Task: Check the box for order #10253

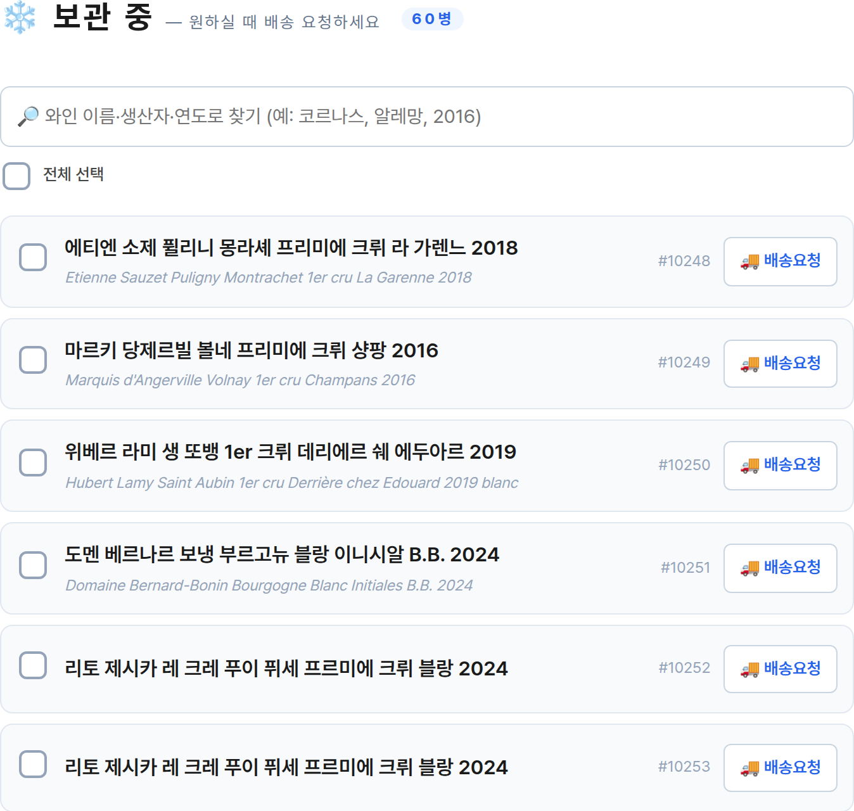Action: [33, 763]
